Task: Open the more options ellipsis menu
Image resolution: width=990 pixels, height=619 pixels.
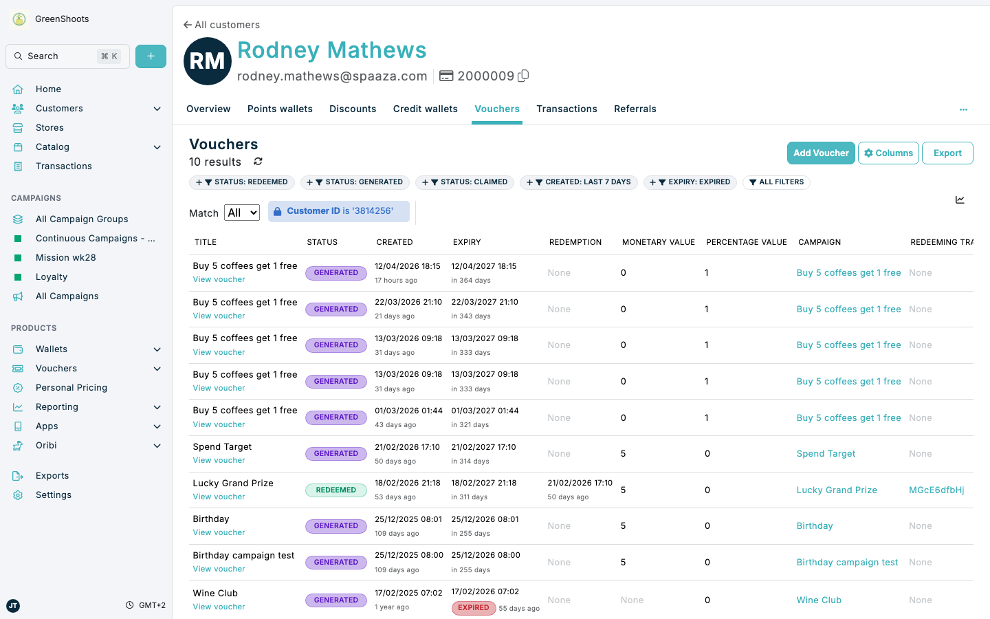Action: coord(963,109)
